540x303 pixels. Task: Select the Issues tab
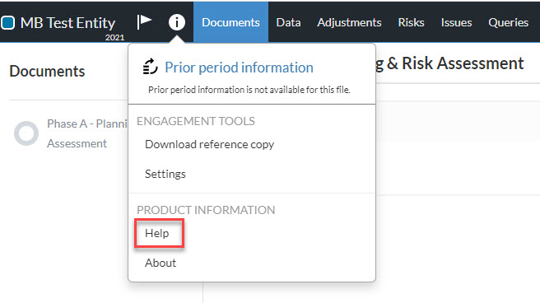(x=456, y=22)
